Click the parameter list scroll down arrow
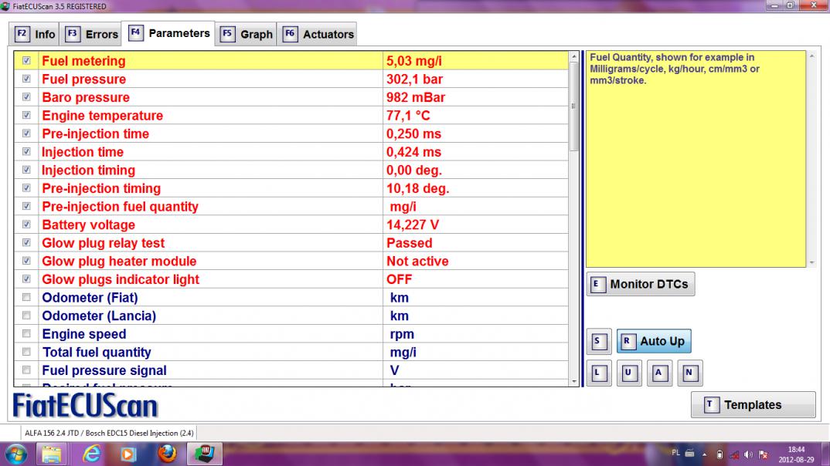Viewport: 830px width, 466px height. point(573,381)
